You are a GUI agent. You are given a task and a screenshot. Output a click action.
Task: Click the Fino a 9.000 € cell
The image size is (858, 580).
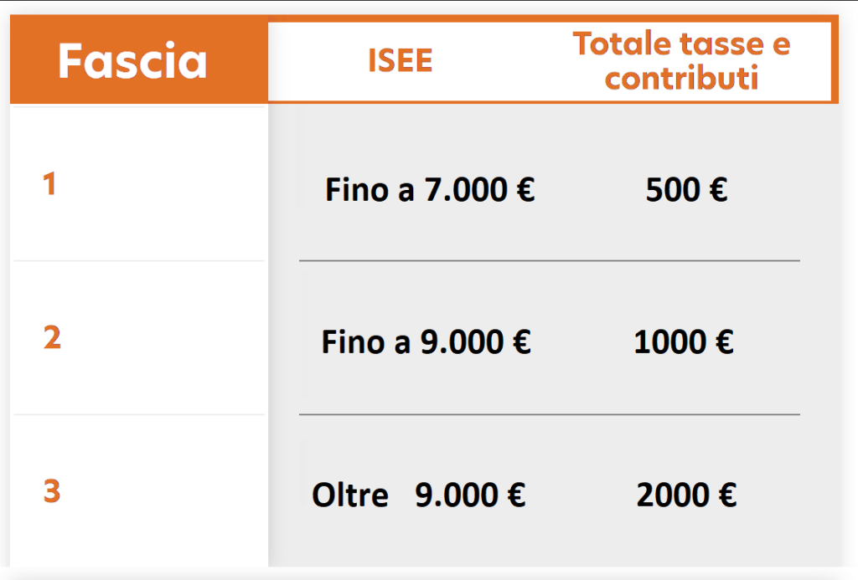pyautogui.click(x=426, y=342)
